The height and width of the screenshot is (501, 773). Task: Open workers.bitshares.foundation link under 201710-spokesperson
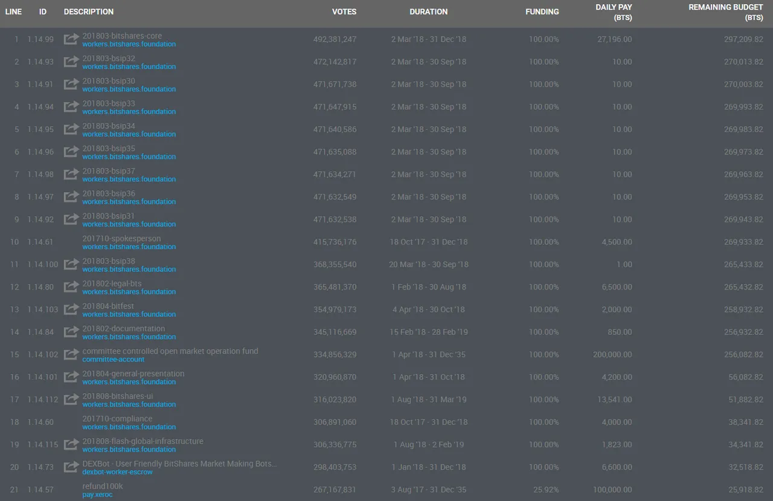coord(129,247)
